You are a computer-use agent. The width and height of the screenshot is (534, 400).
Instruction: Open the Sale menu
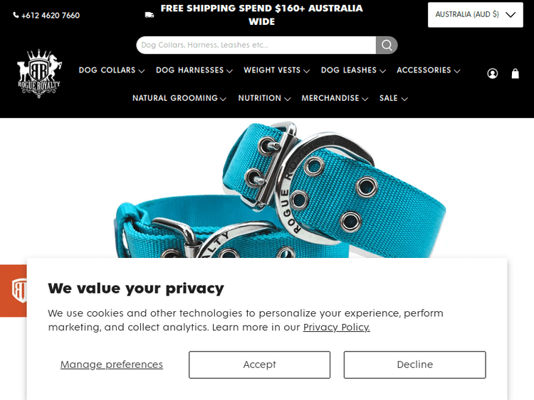click(393, 98)
